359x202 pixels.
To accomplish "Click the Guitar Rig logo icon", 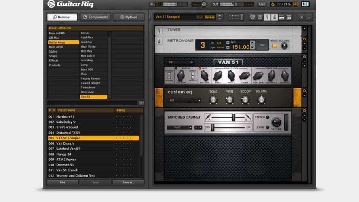I will pyautogui.click(x=51, y=4).
